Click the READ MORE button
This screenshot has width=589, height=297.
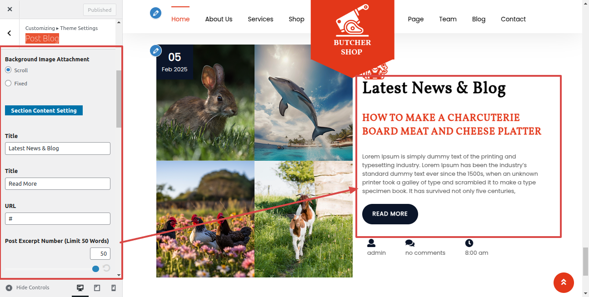[390, 214]
